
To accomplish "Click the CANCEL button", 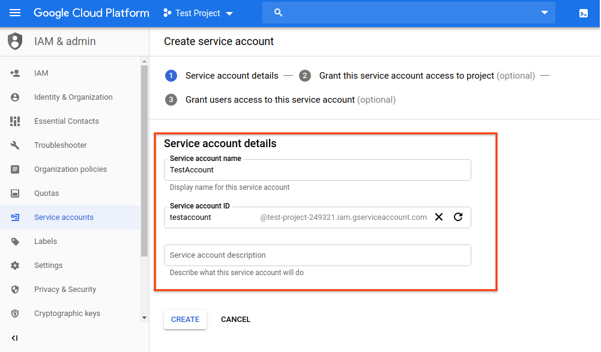I will 235,320.
